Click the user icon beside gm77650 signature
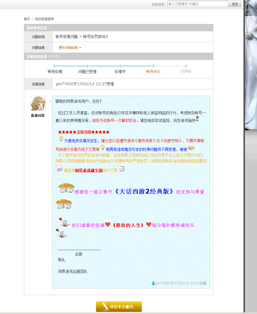257x314 pixels. [153, 283]
